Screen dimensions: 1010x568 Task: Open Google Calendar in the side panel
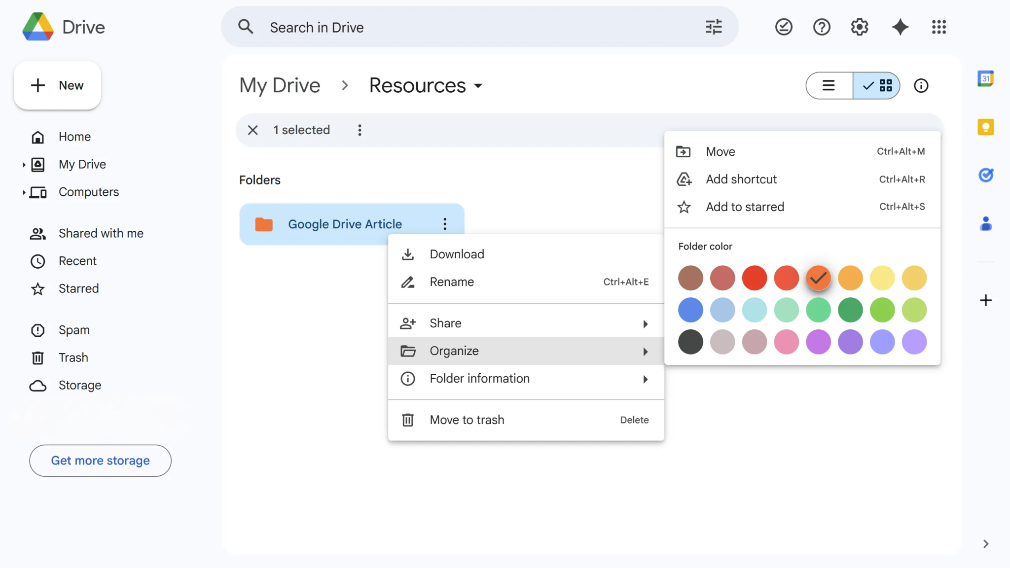click(x=986, y=78)
